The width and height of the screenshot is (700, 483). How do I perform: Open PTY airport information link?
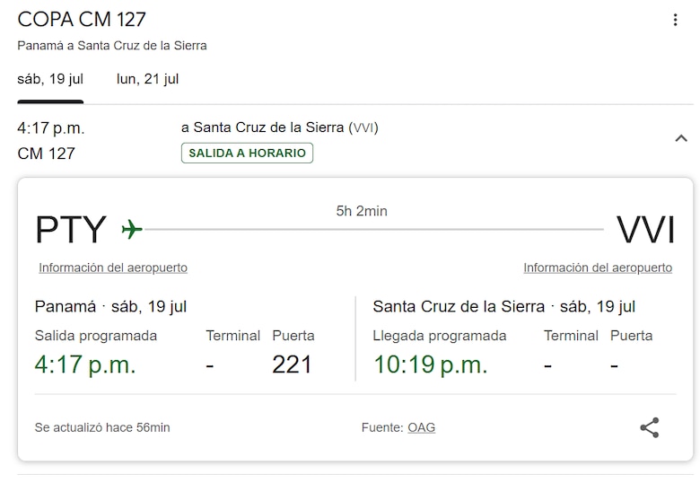(113, 268)
